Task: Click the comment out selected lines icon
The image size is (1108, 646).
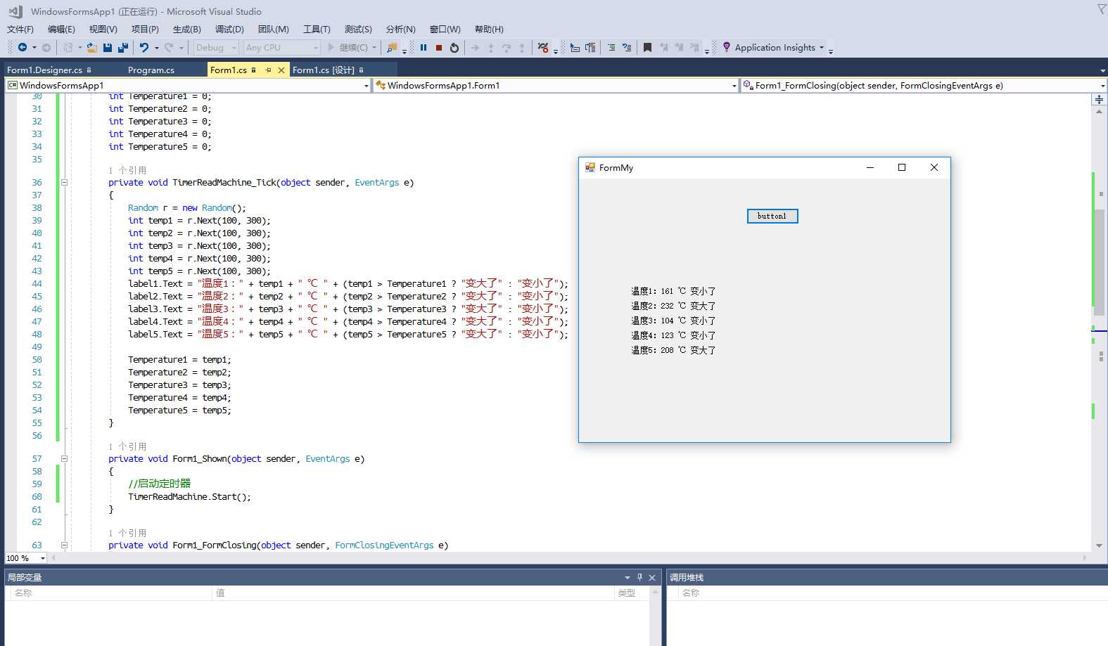Action: [611, 48]
